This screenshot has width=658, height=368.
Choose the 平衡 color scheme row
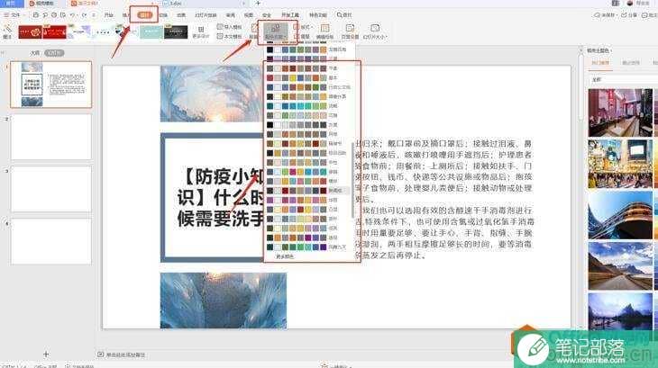(x=309, y=68)
